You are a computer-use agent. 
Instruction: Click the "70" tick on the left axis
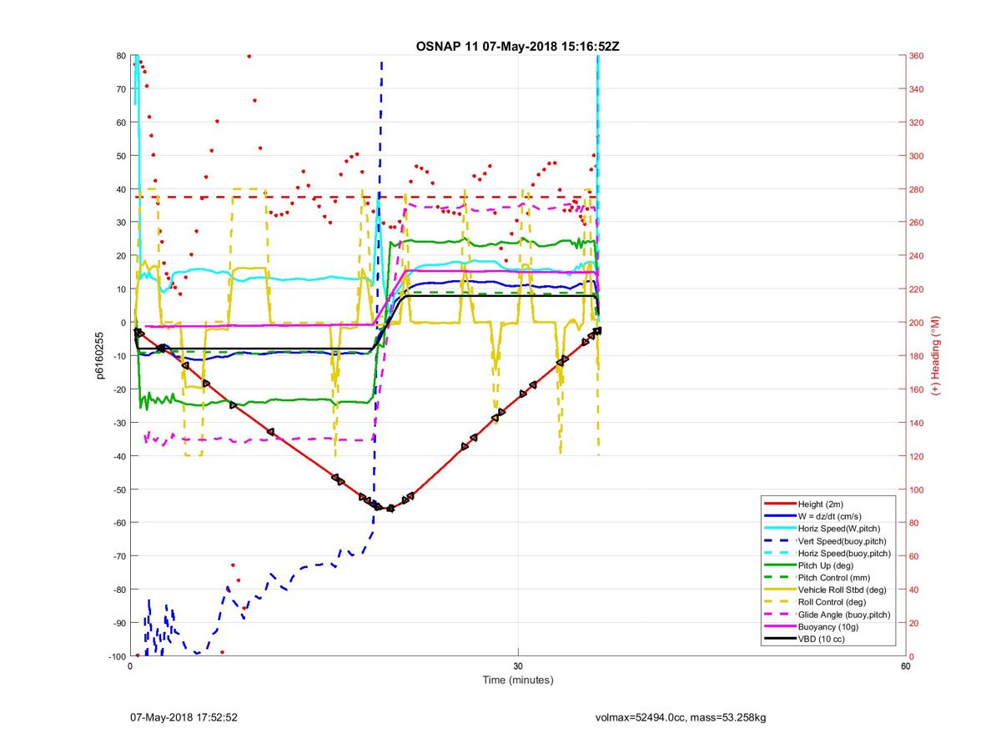point(121,89)
